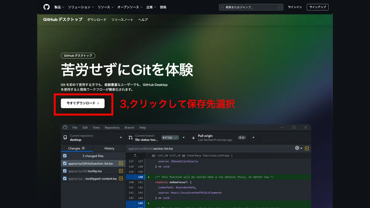This screenshot has height=208, width=370.
Task: Open the ヘルプ subnav link
Action: tap(143, 20)
